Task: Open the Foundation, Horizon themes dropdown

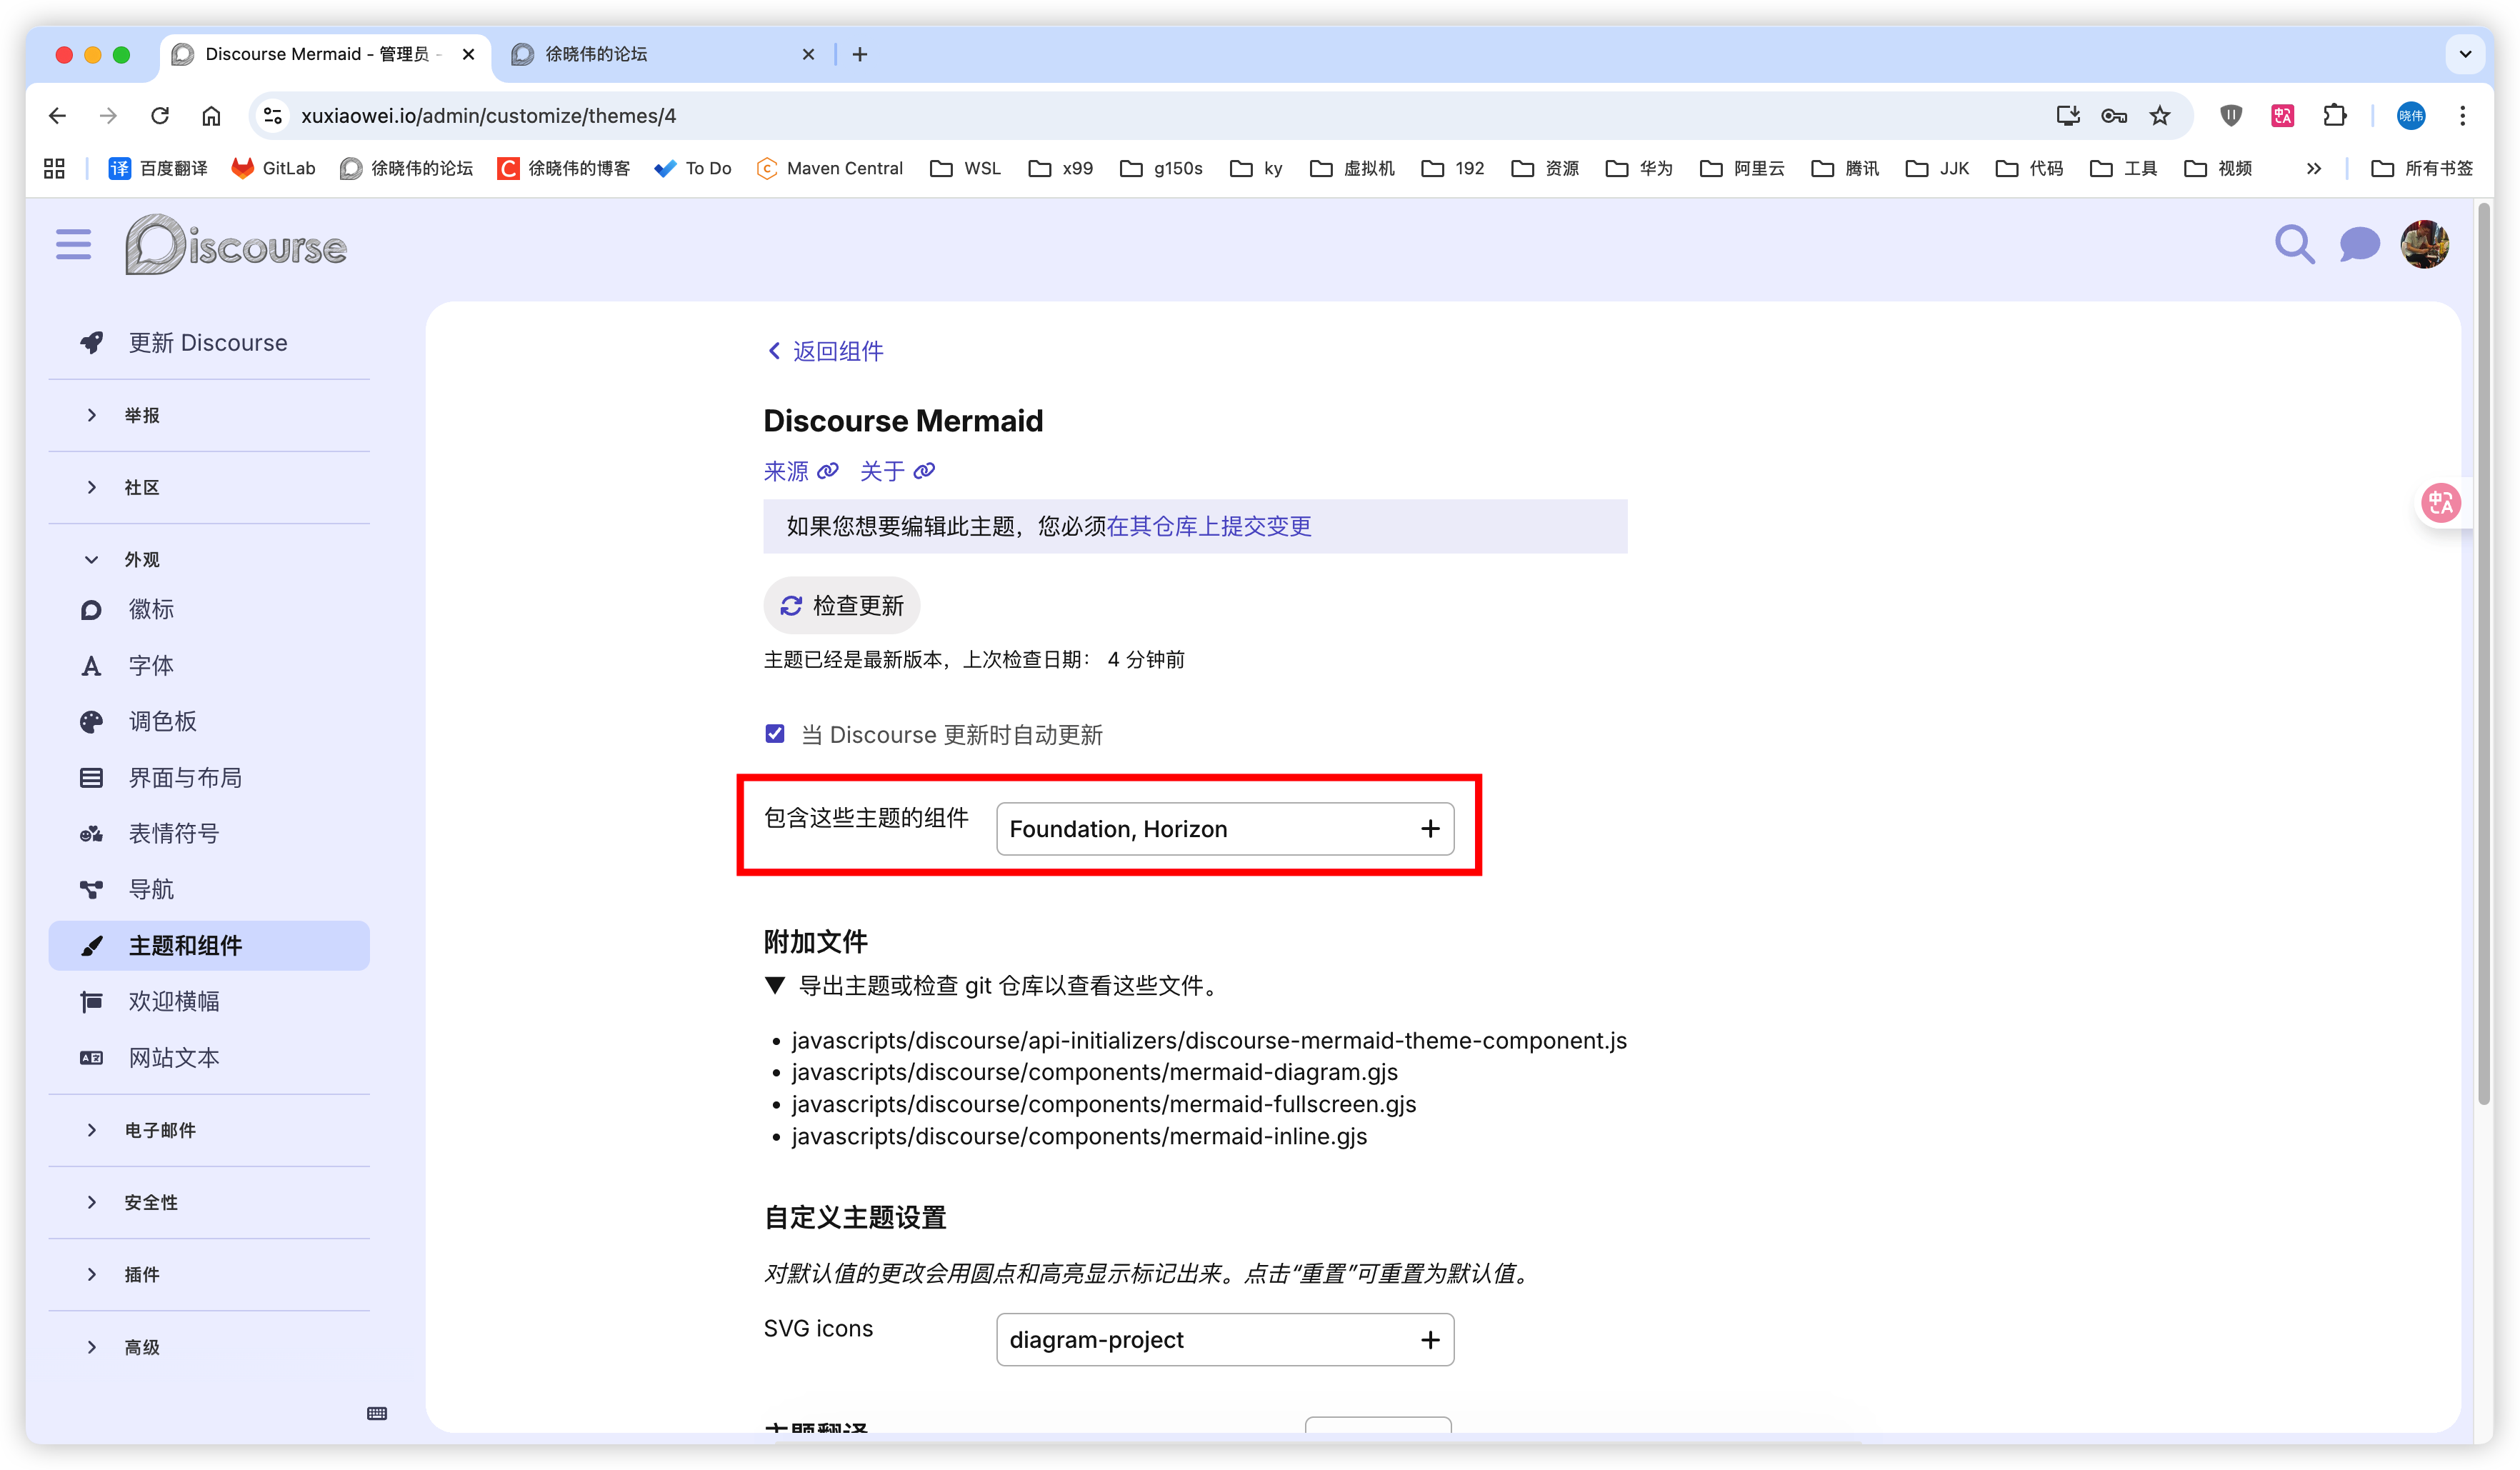Action: pyautogui.click(x=1224, y=829)
